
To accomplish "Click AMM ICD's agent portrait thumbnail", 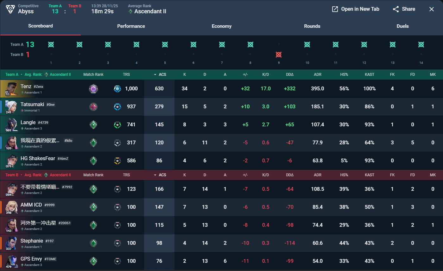I will [11, 207].
